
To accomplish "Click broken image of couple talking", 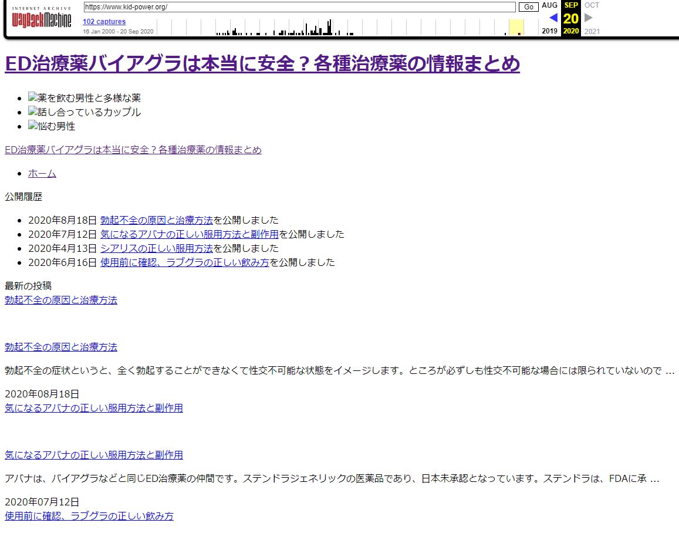I will point(33,112).
